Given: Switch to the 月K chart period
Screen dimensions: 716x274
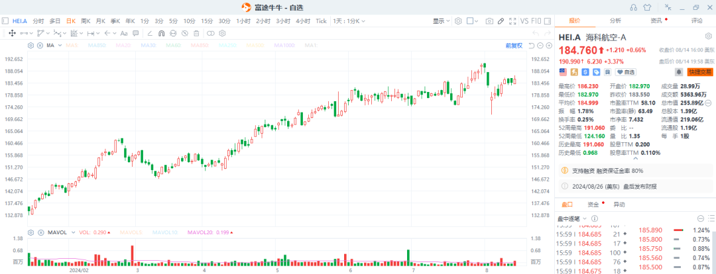Looking at the screenshot, I should (x=101, y=21).
